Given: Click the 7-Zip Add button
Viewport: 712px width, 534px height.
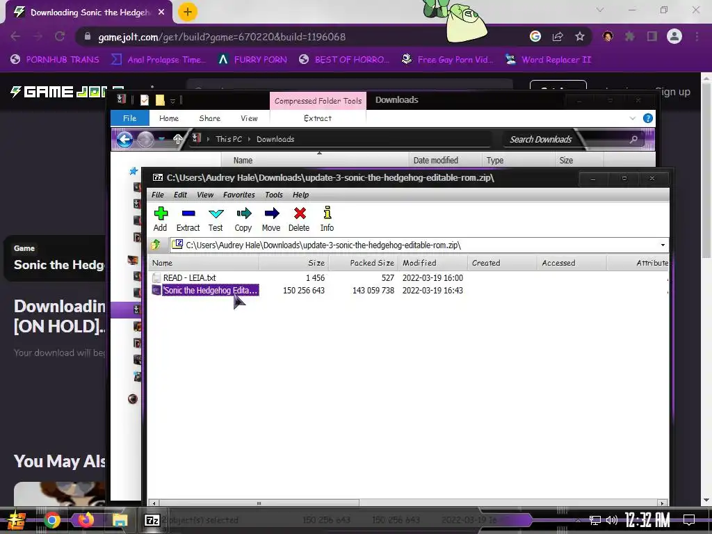Looking at the screenshot, I should (161, 219).
